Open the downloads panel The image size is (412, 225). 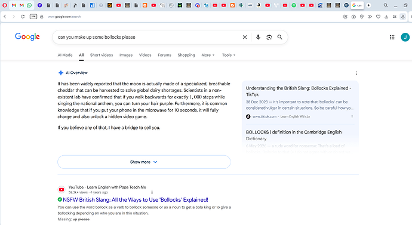tap(386, 17)
